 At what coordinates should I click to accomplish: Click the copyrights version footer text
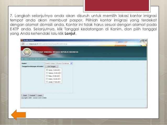coord(34,98)
